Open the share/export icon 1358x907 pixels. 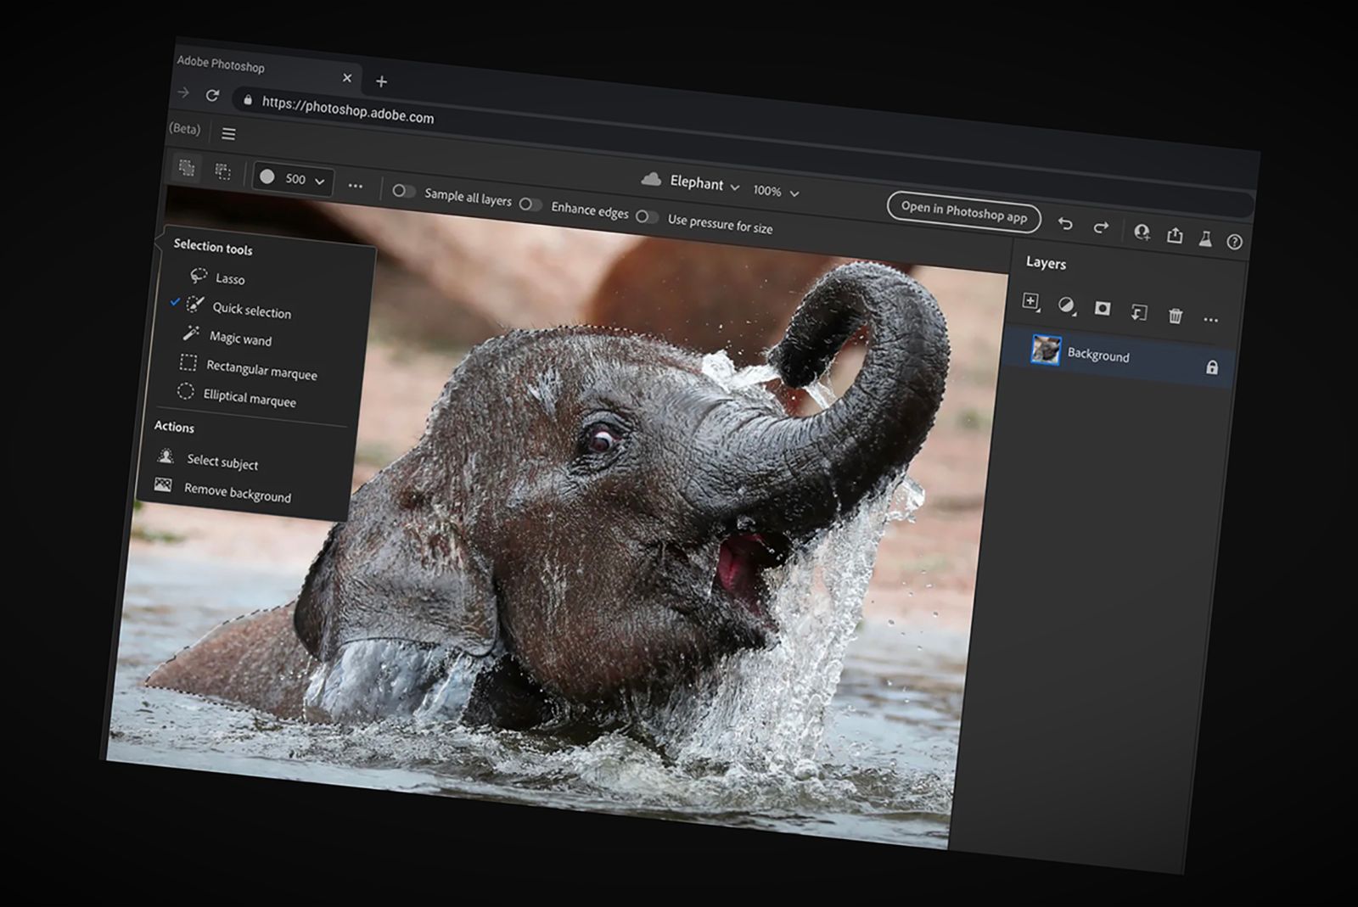pos(1175,235)
